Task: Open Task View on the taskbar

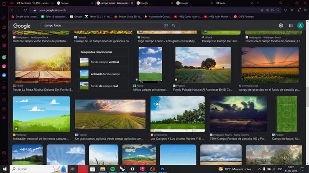Action: [72, 169]
